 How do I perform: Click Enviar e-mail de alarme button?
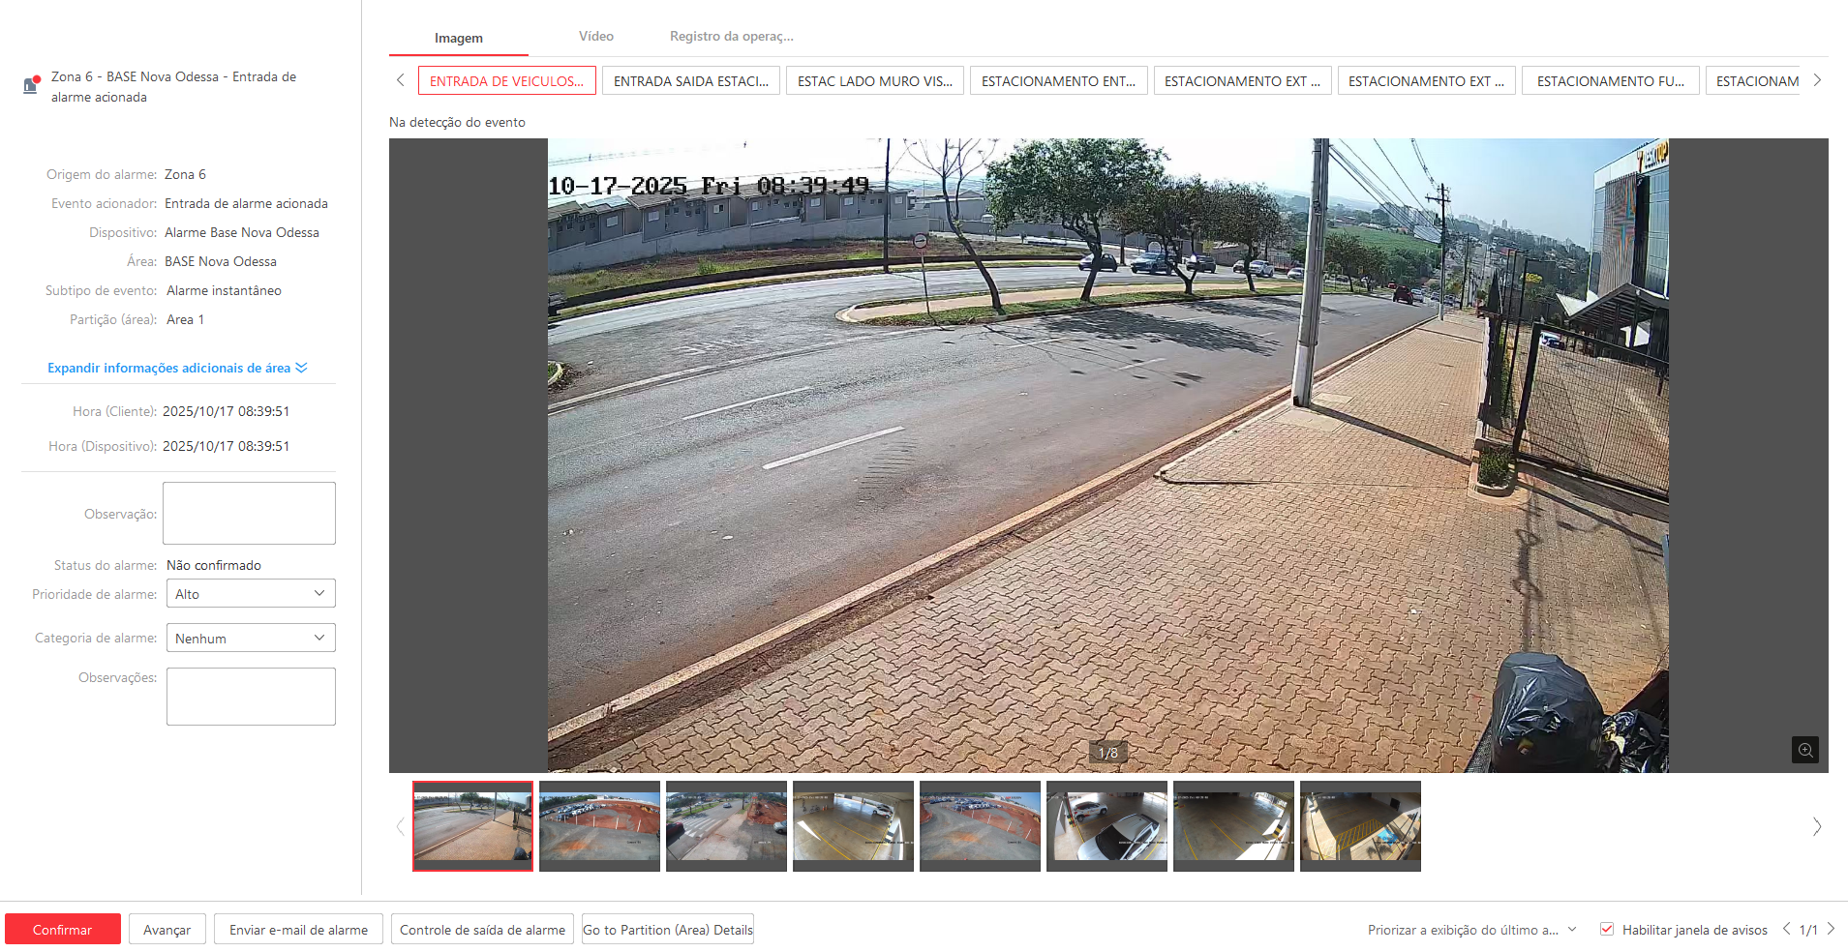pyautogui.click(x=298, y=930)
